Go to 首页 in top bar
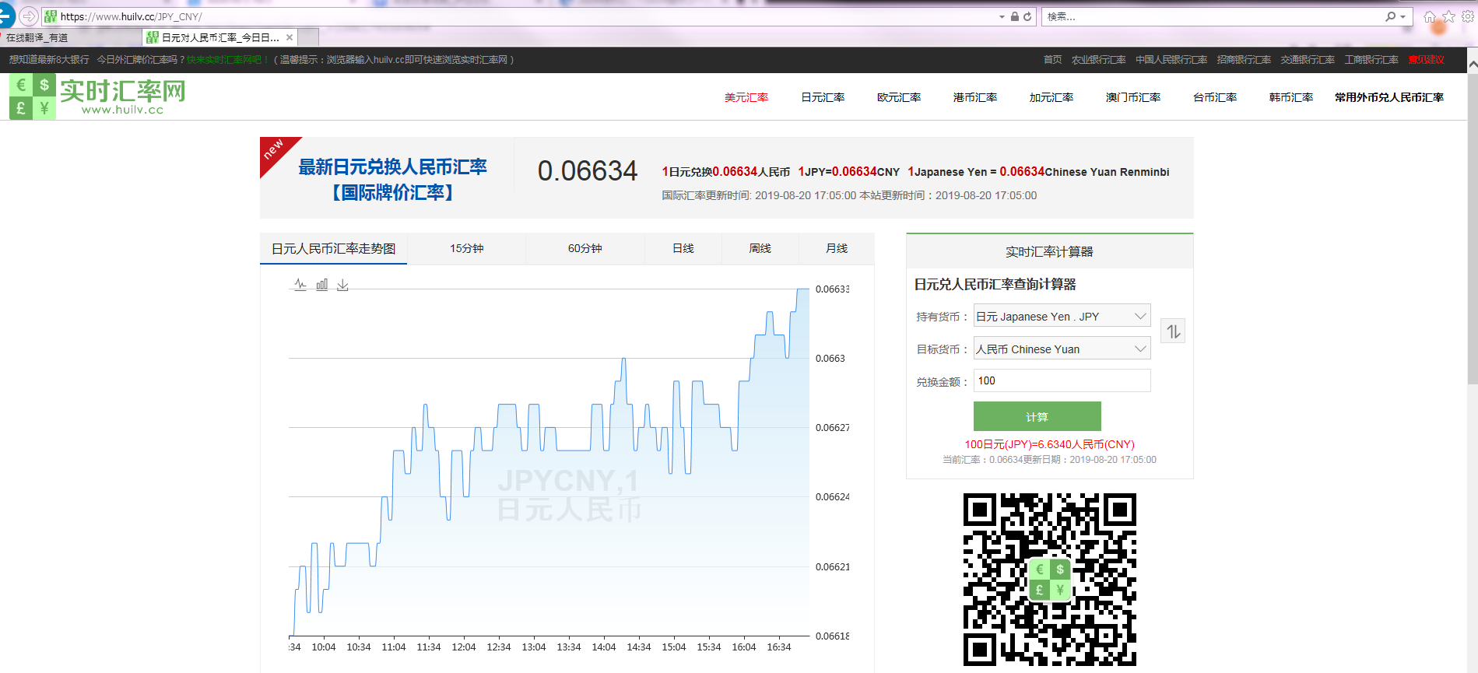 pos(1052,60)
